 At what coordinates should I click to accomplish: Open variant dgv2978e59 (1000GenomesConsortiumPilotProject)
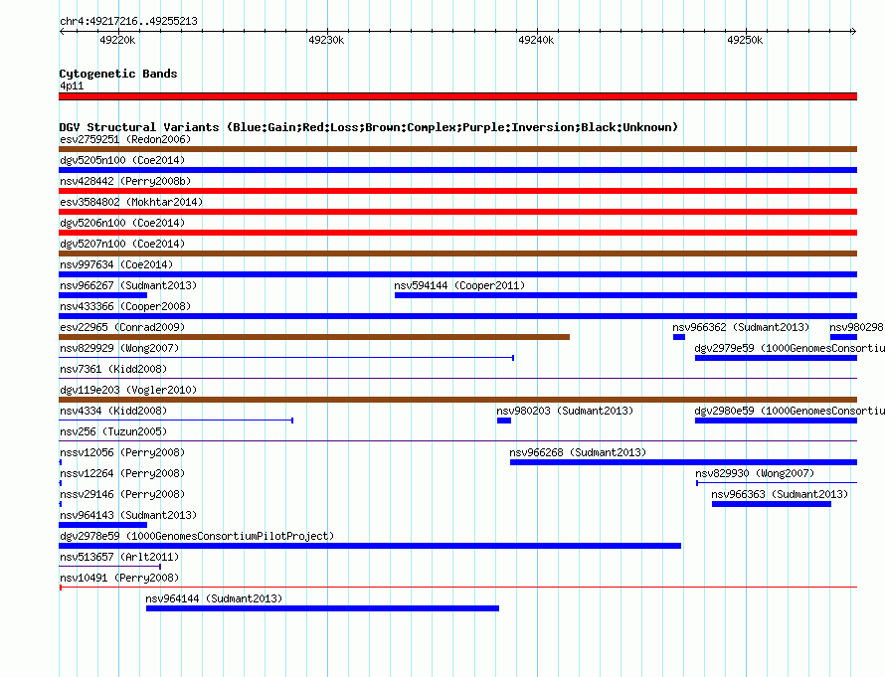[x=197, y=536]
